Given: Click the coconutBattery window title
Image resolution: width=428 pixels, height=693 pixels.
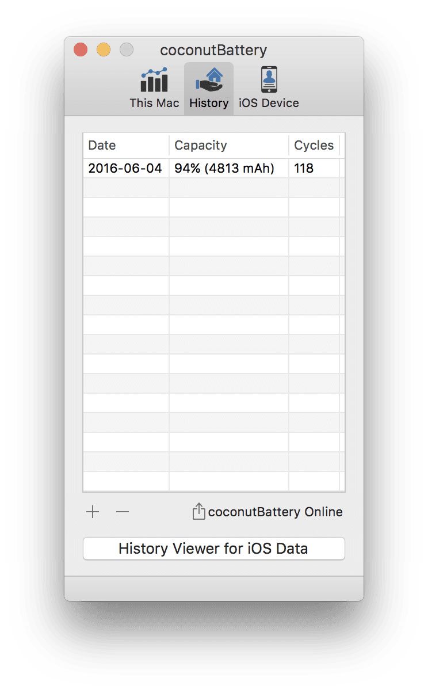Looking at the screenshot, I should 213,50.
